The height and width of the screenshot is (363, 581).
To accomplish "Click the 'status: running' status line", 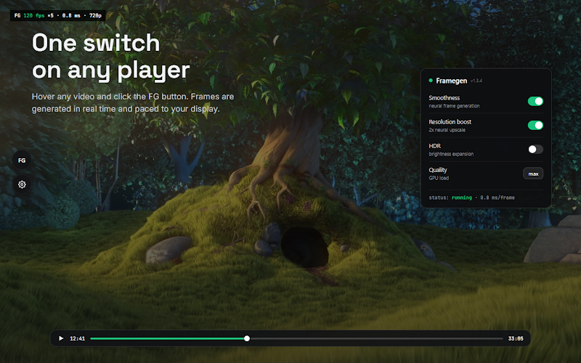I will (x=471, y=197).
